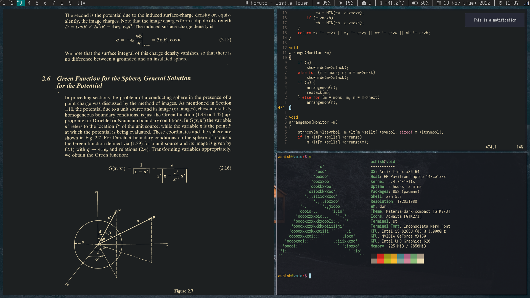The width and height of the screenshot is (530, 298).
Task: Dismiss the 'This is a notification' popup
Action: pyautogui.click(x=495, y=20)
